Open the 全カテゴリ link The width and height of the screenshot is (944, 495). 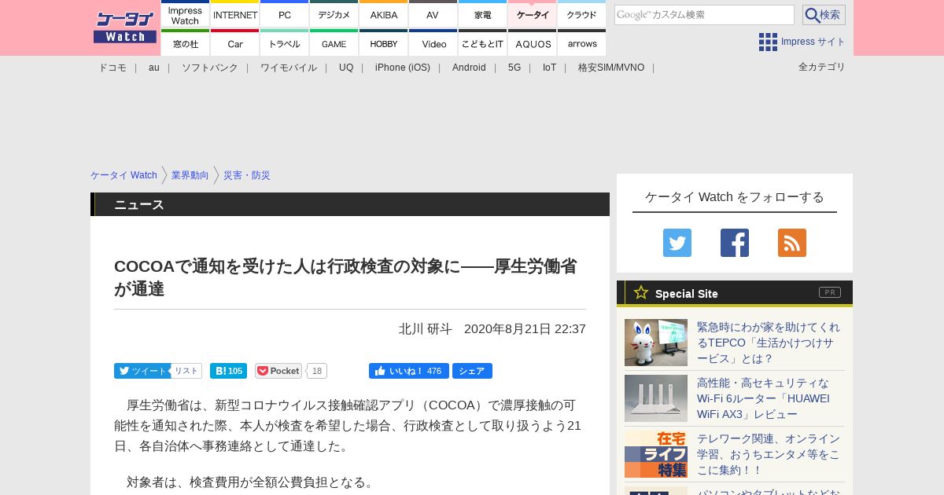coord(822,67)
